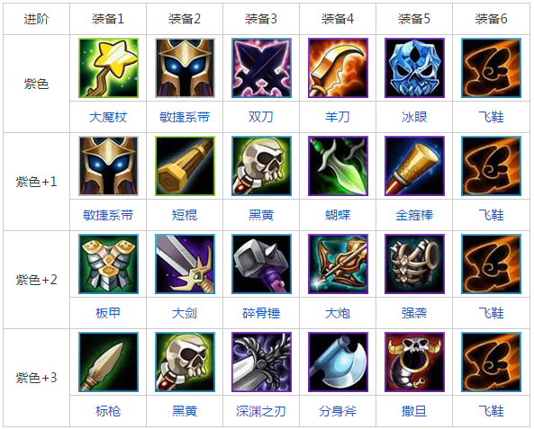Select the 双刀 crossed blades icon
The width and height of the screenshot is (534, 429).
(x=261, y=68)
